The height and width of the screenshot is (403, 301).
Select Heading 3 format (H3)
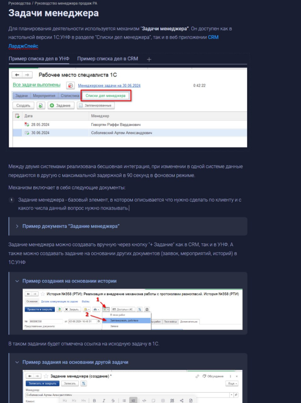point(74,400)
